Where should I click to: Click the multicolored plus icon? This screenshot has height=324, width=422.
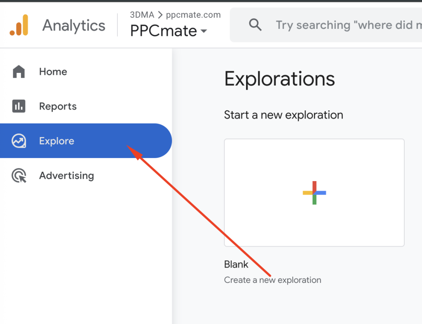tap(314, 193)
